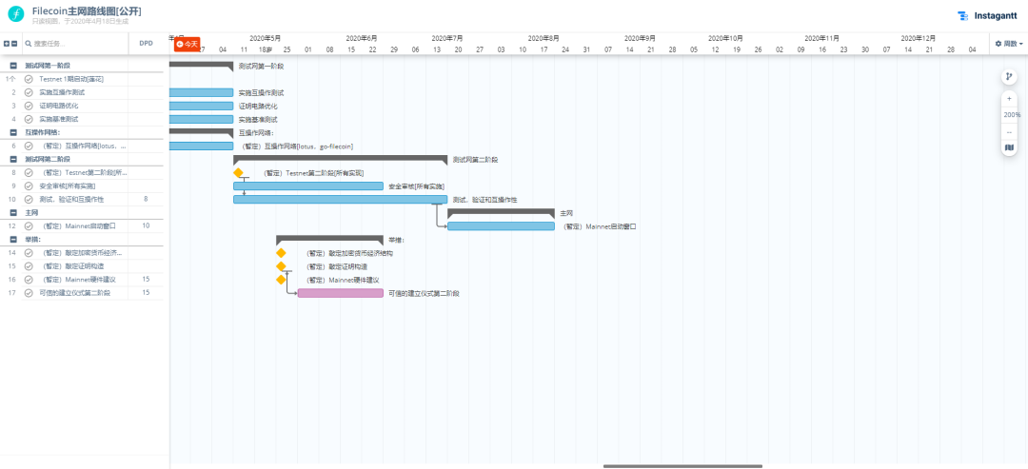The height and width of the screenshot is (469, 1028).
Task: Click the 安全审核 blue Gantt bar
Action: click(x=308, y=186)
